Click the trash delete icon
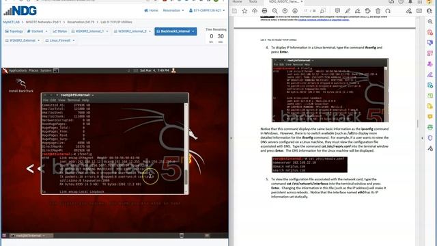437x246 pixels. click(x=378, y=11)
